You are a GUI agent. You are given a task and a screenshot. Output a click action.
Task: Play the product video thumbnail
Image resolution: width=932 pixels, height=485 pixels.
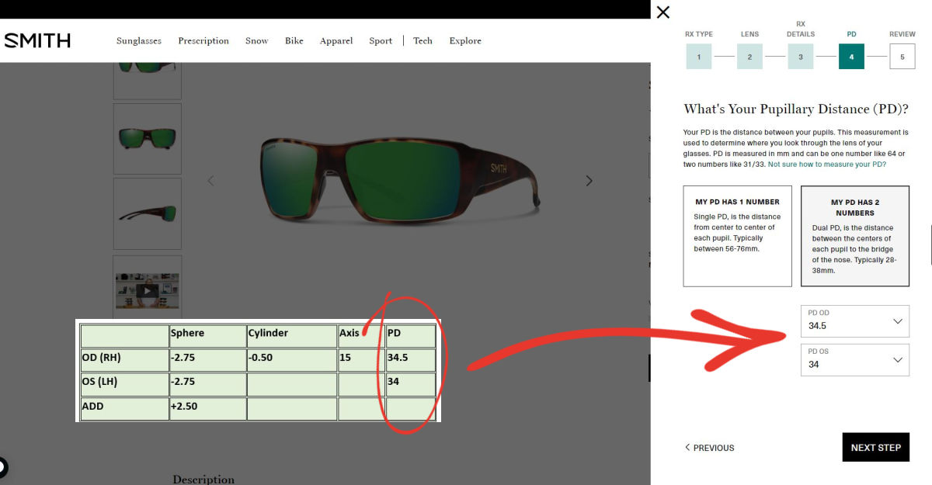click(x=148, y=290)
